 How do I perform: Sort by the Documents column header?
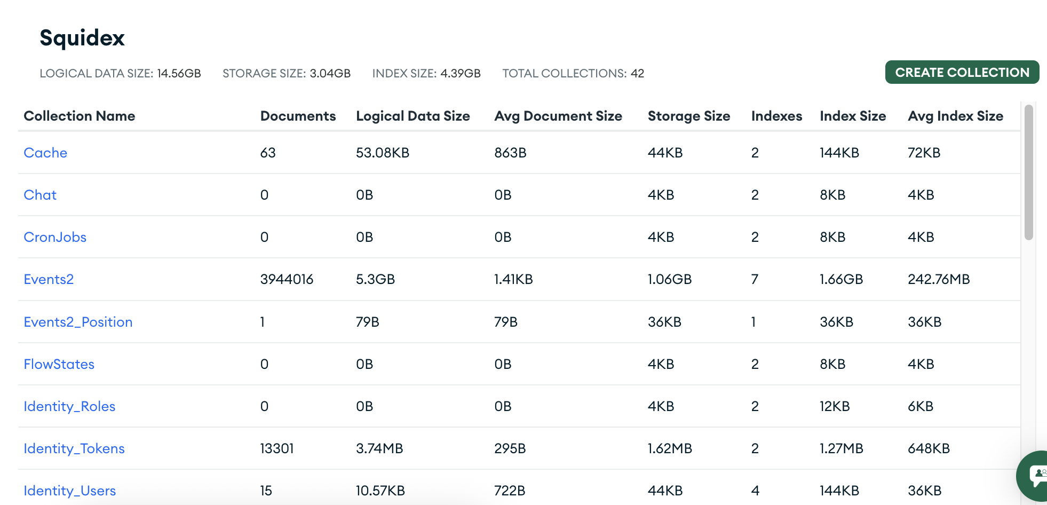(298, 116)
